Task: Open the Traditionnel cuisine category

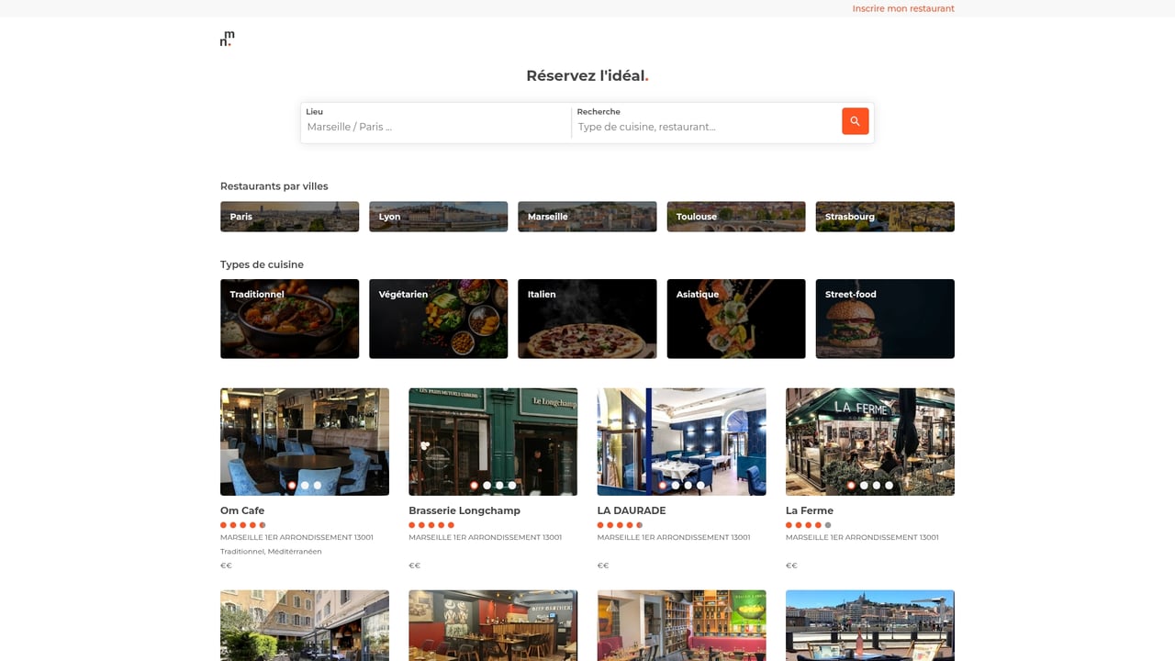Action: pyautogui.click(x=289, y=319)
